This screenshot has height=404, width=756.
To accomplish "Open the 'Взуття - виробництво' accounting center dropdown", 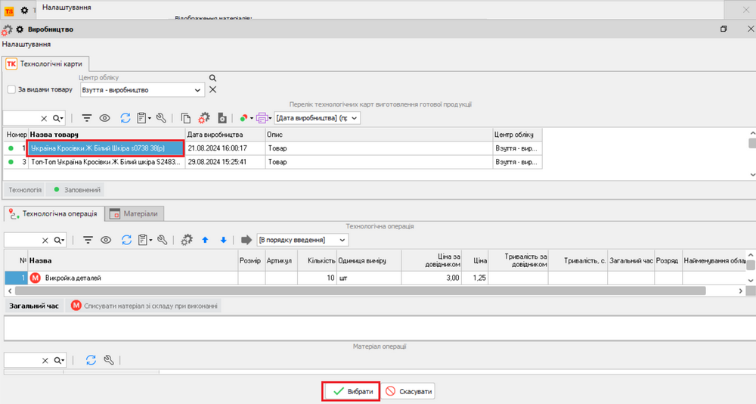I will tap(198, 90).
